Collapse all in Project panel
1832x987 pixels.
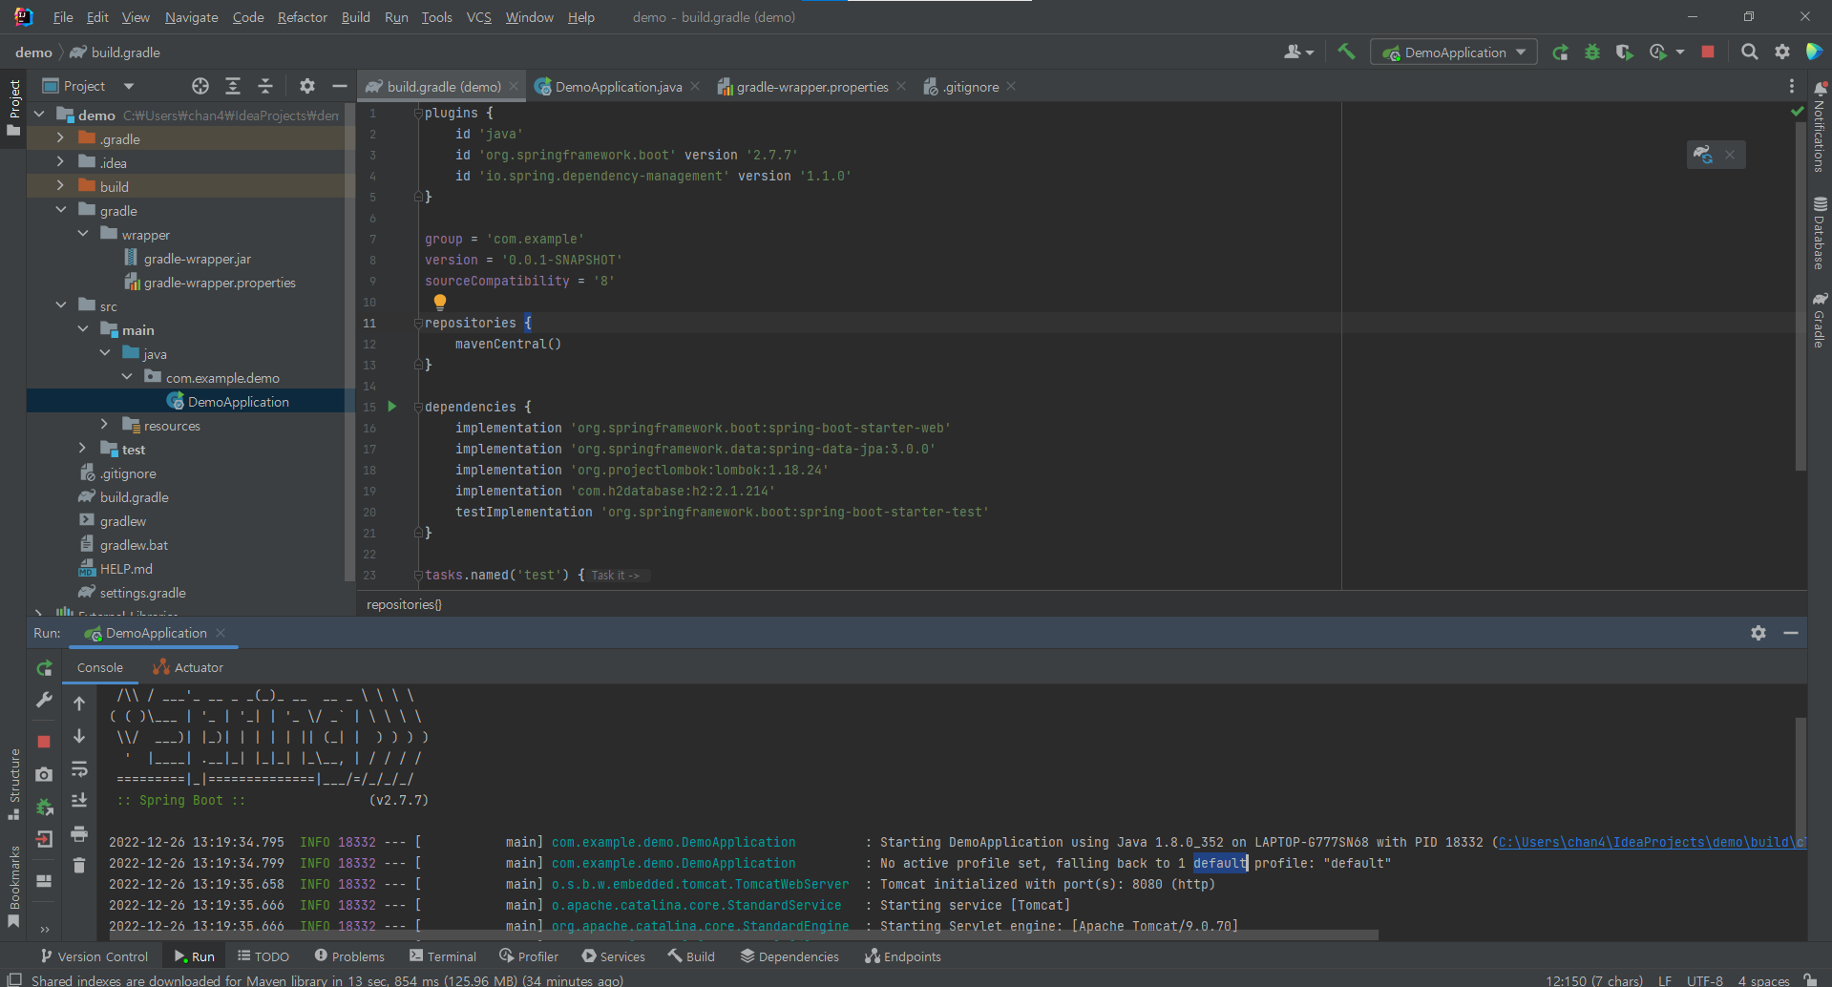click(265, 86)
